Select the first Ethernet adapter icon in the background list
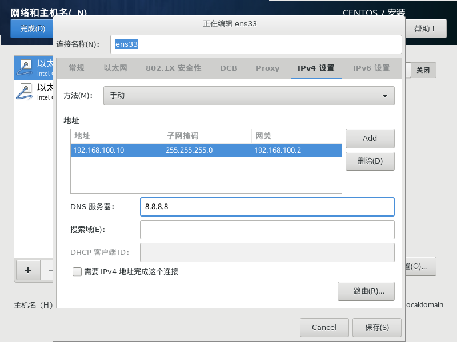457x342 pixels. [25, 67]
